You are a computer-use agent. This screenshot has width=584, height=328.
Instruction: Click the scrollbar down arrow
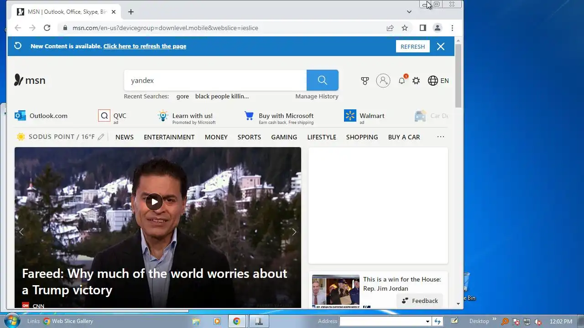pyautogui.click(x=459, y=303)
